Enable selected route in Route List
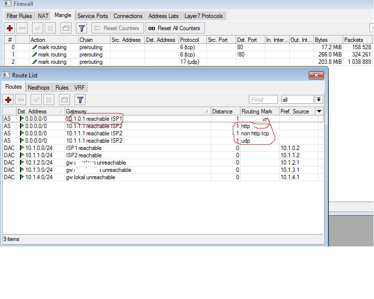 tap(36, 100)
